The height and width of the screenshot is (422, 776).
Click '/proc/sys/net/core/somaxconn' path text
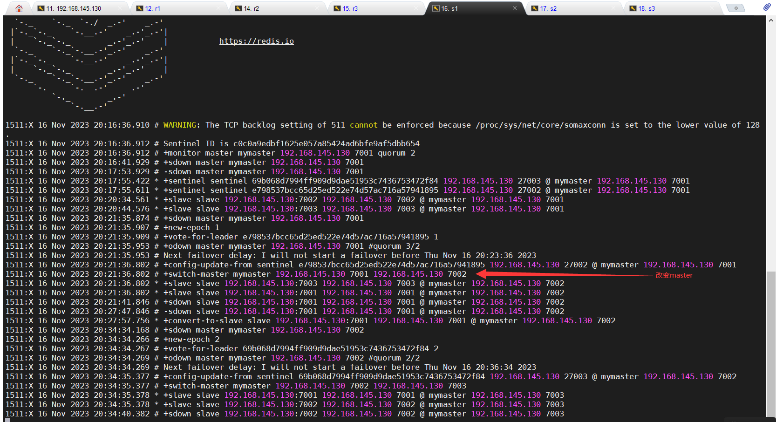[x=541, y=125]
